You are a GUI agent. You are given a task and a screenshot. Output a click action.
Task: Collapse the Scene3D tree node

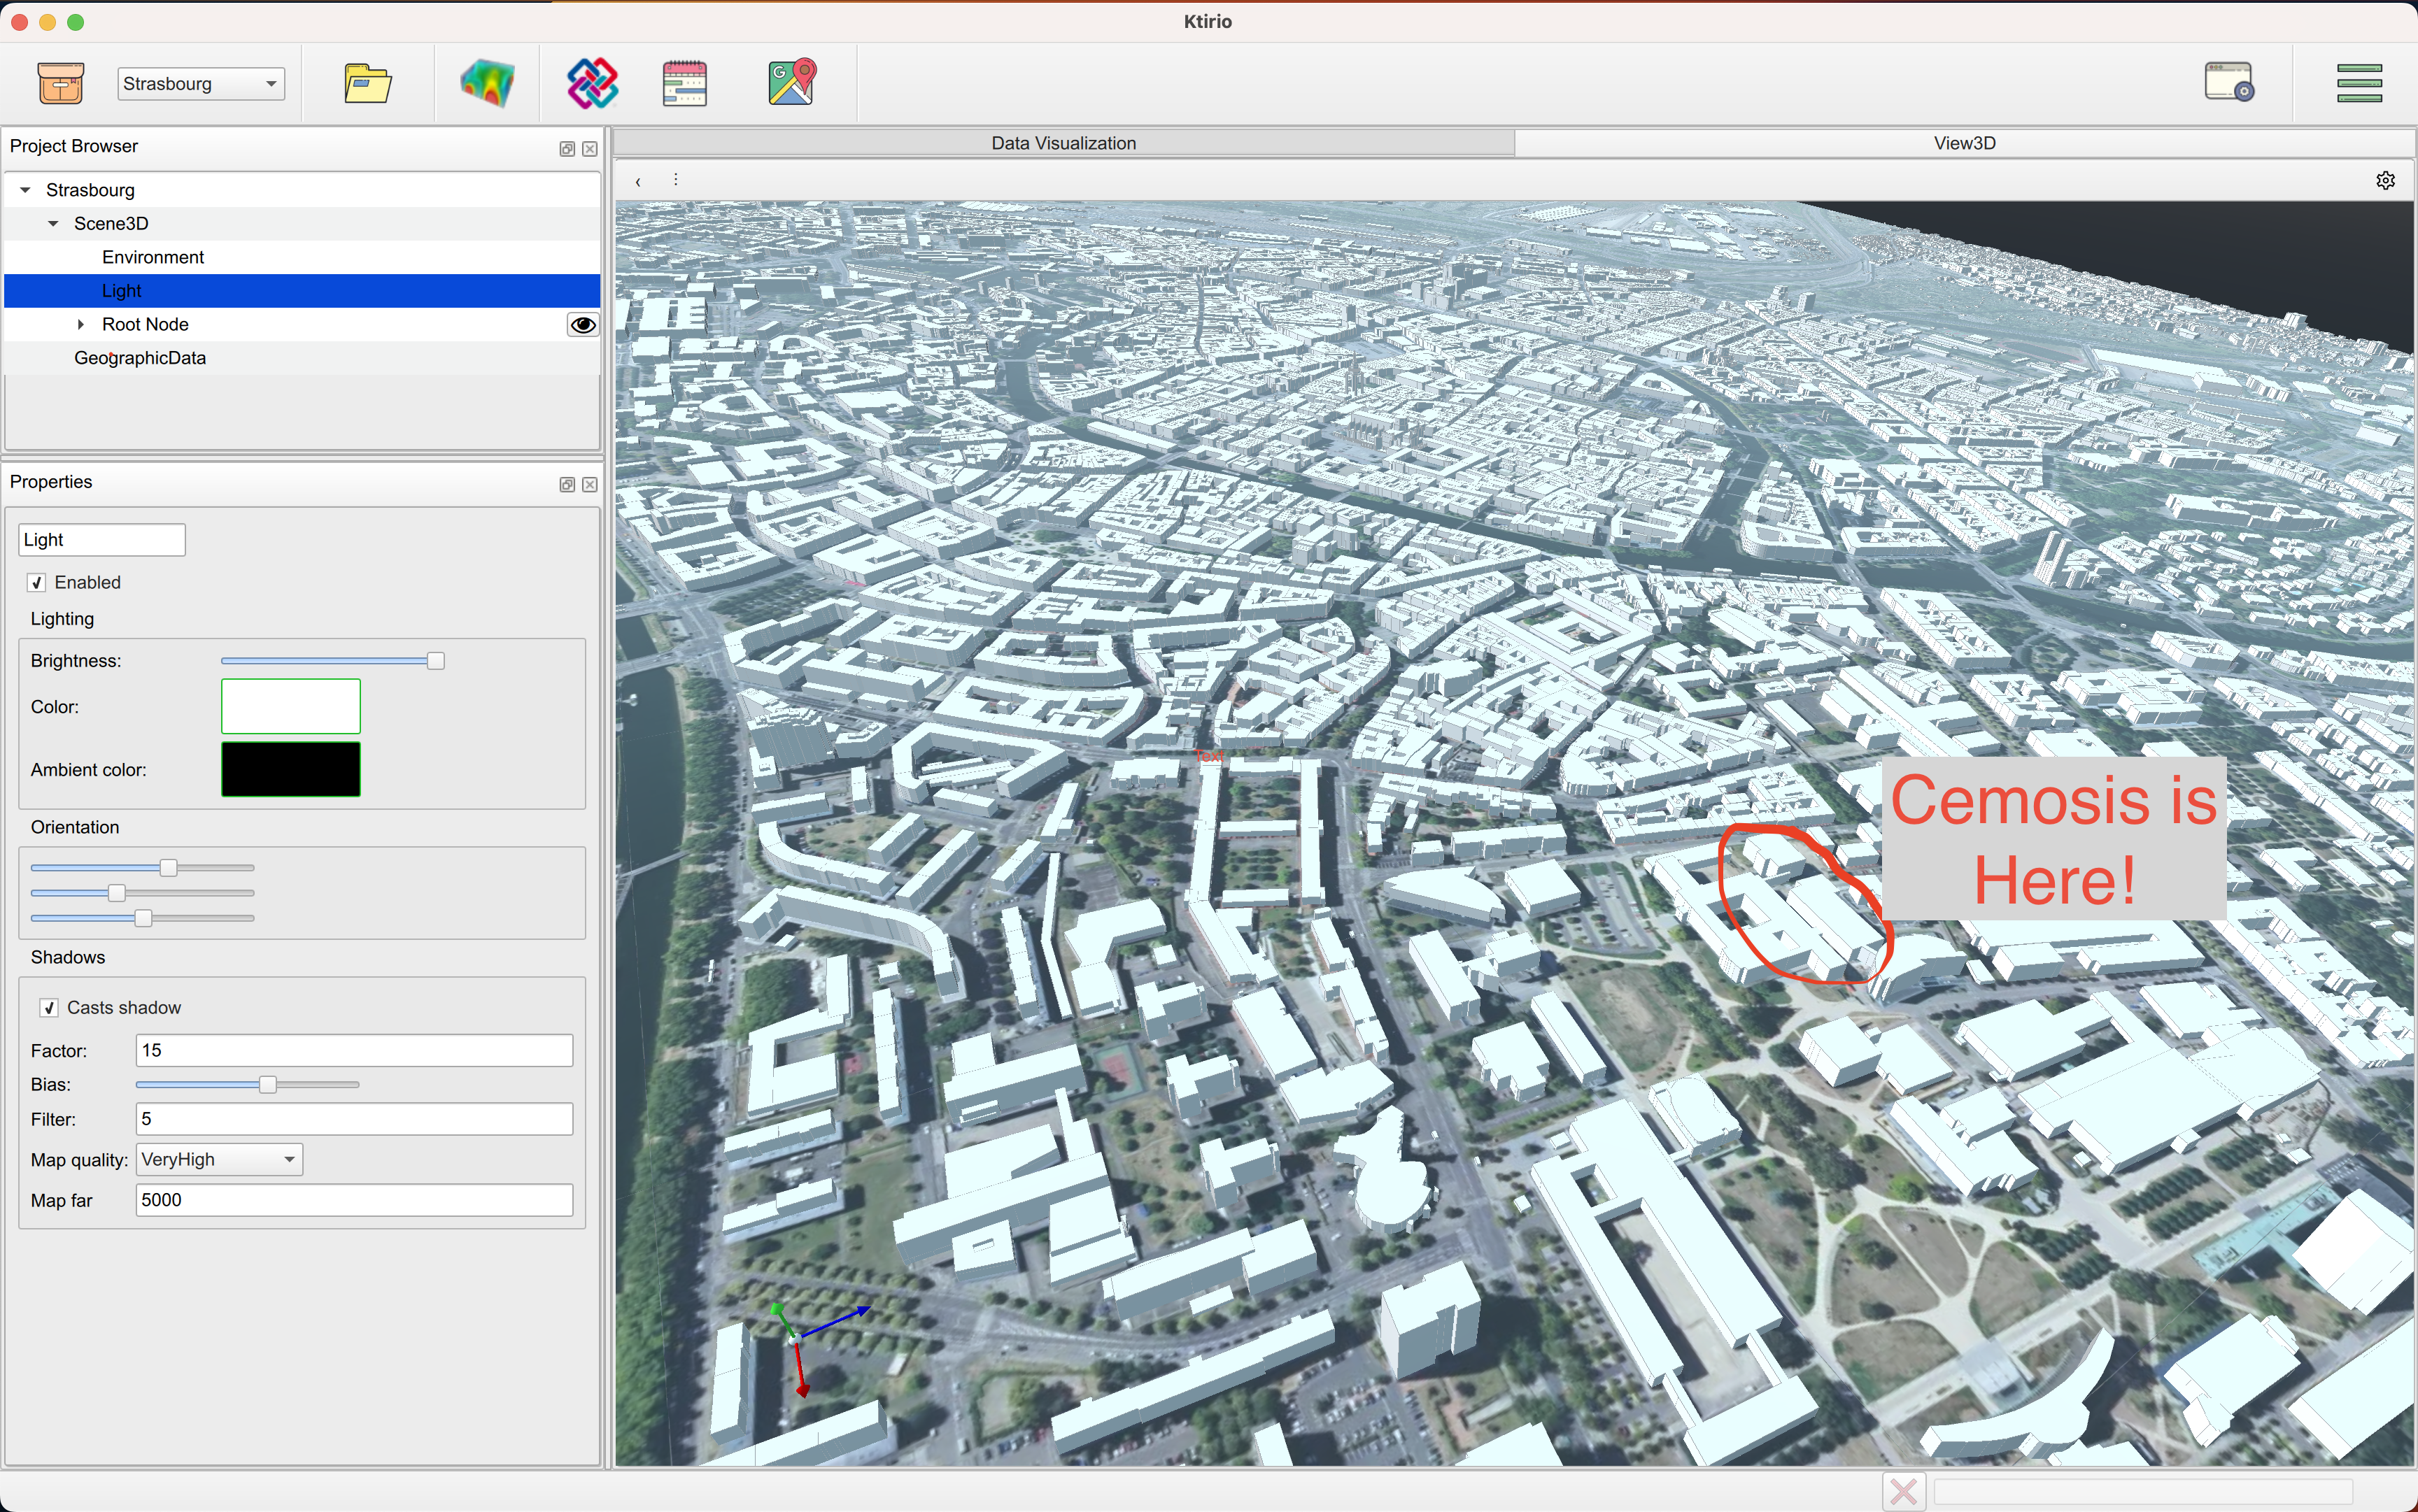coord(53,224)
